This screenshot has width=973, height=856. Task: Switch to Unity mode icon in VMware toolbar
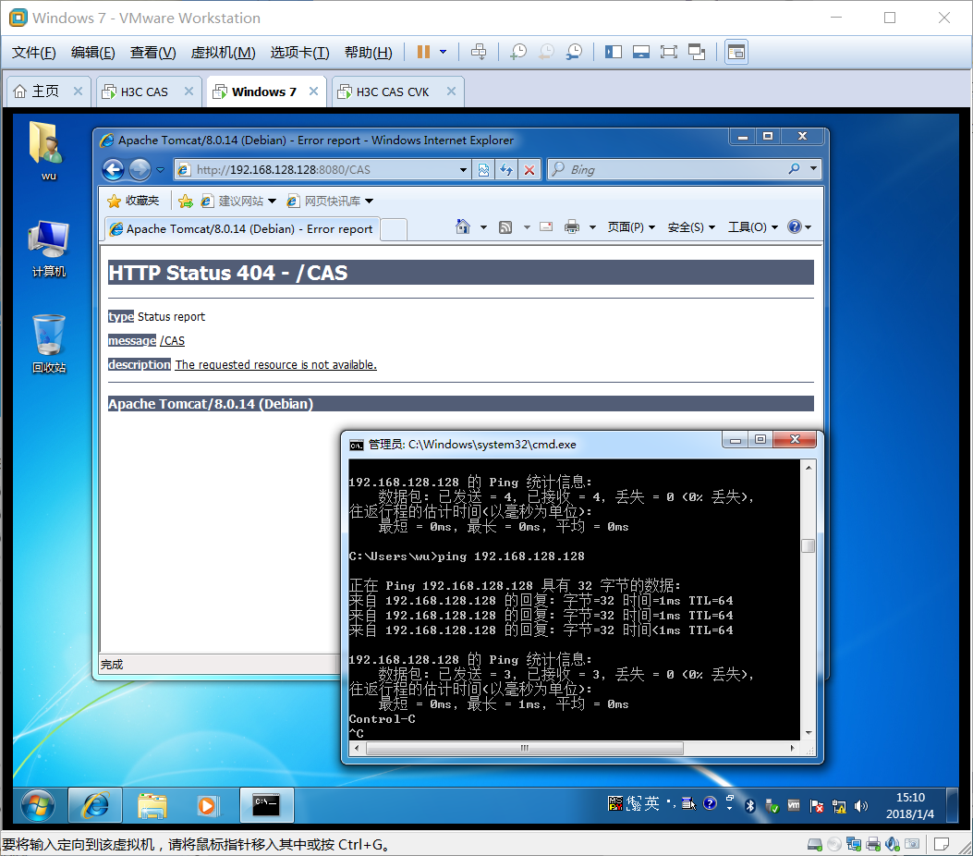point(697,52)
